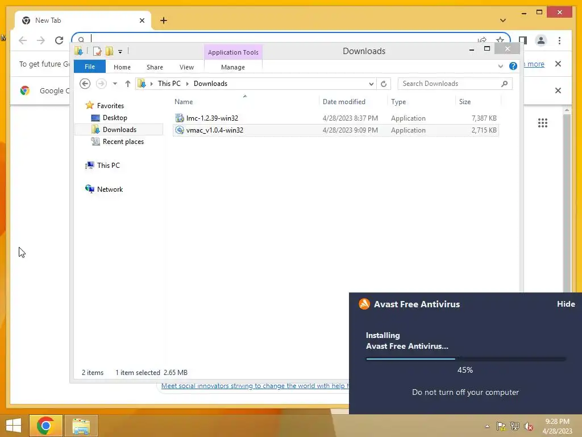This screenshot has width=582, height=437.
Task: Open File Explorer from the taskbar
Action: [81, 426]
